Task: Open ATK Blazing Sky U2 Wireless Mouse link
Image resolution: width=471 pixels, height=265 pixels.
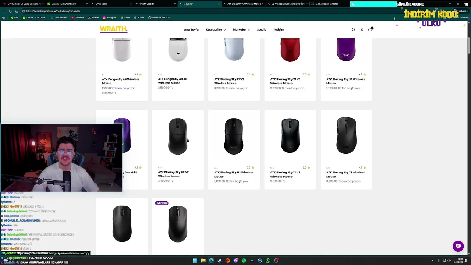Action: (234, 174)
